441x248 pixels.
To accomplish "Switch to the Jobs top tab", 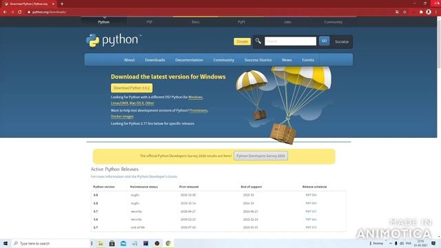I will click(287, 22).
